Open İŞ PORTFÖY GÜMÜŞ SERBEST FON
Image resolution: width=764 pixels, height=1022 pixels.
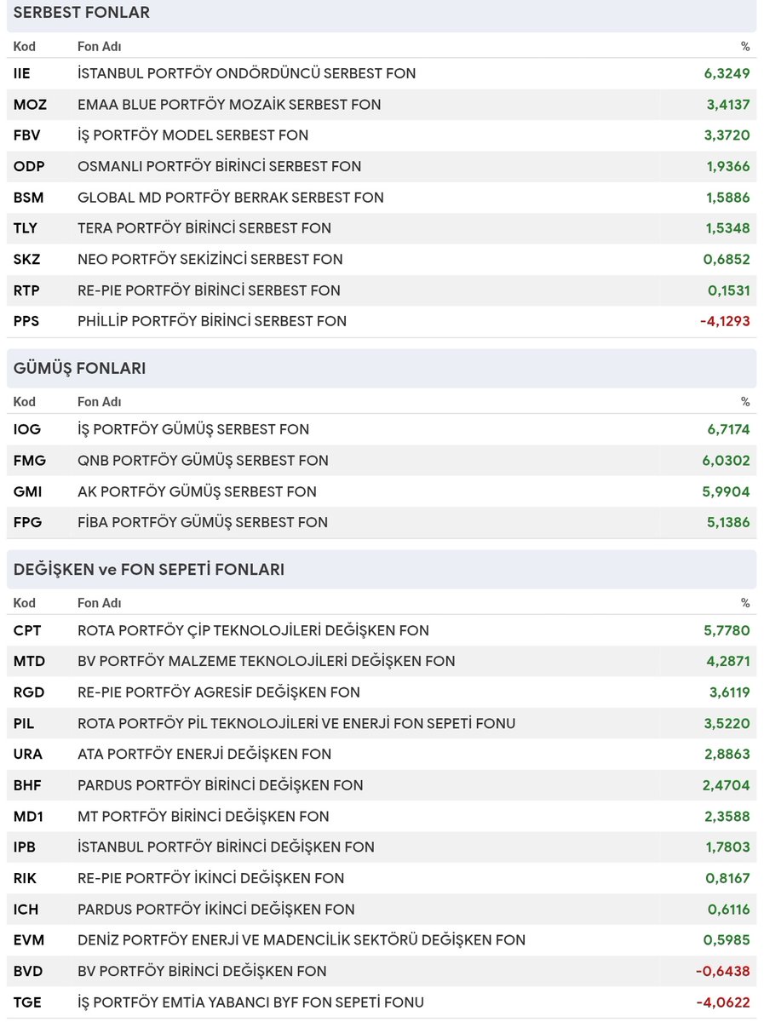coord(193,429)
